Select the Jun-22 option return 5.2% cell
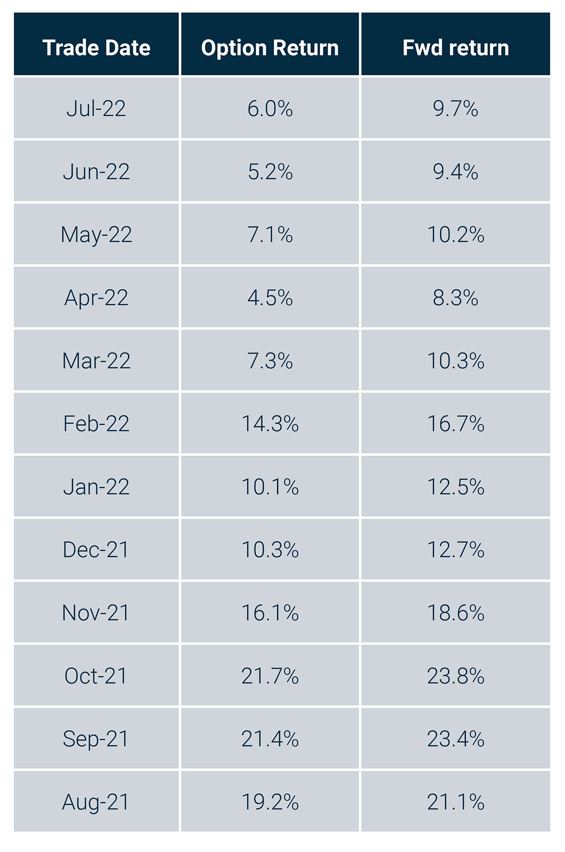Screen dimensions: 565x852 270,172
